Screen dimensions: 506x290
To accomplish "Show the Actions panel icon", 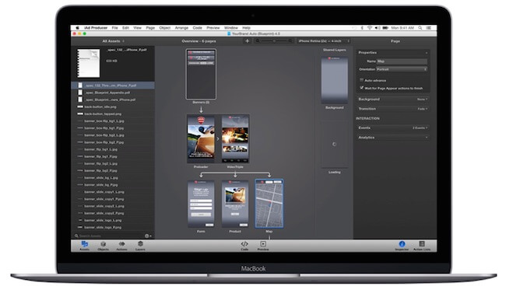I will click(121, 246).
